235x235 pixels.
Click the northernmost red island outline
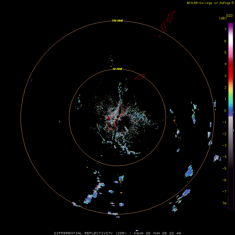click(171, 16)
